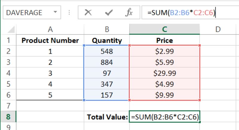Click the Cancel X icon in formula bar
This screenshot has height=130, width=239.
click(88, 13)
